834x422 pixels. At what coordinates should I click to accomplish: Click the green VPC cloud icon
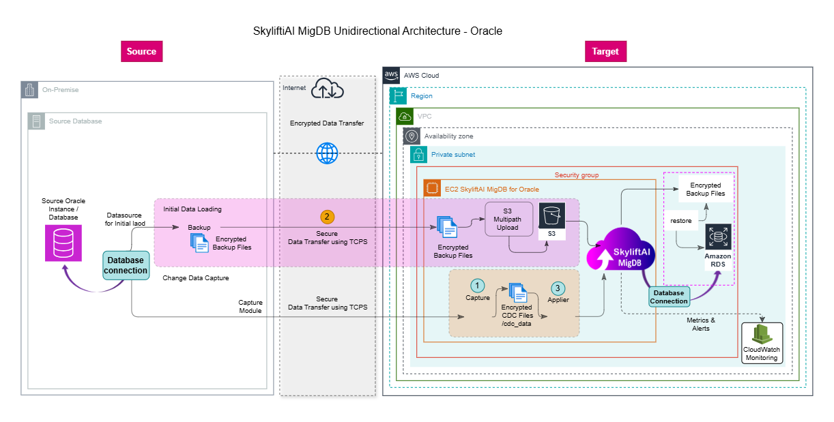click(x=405, y=116)
